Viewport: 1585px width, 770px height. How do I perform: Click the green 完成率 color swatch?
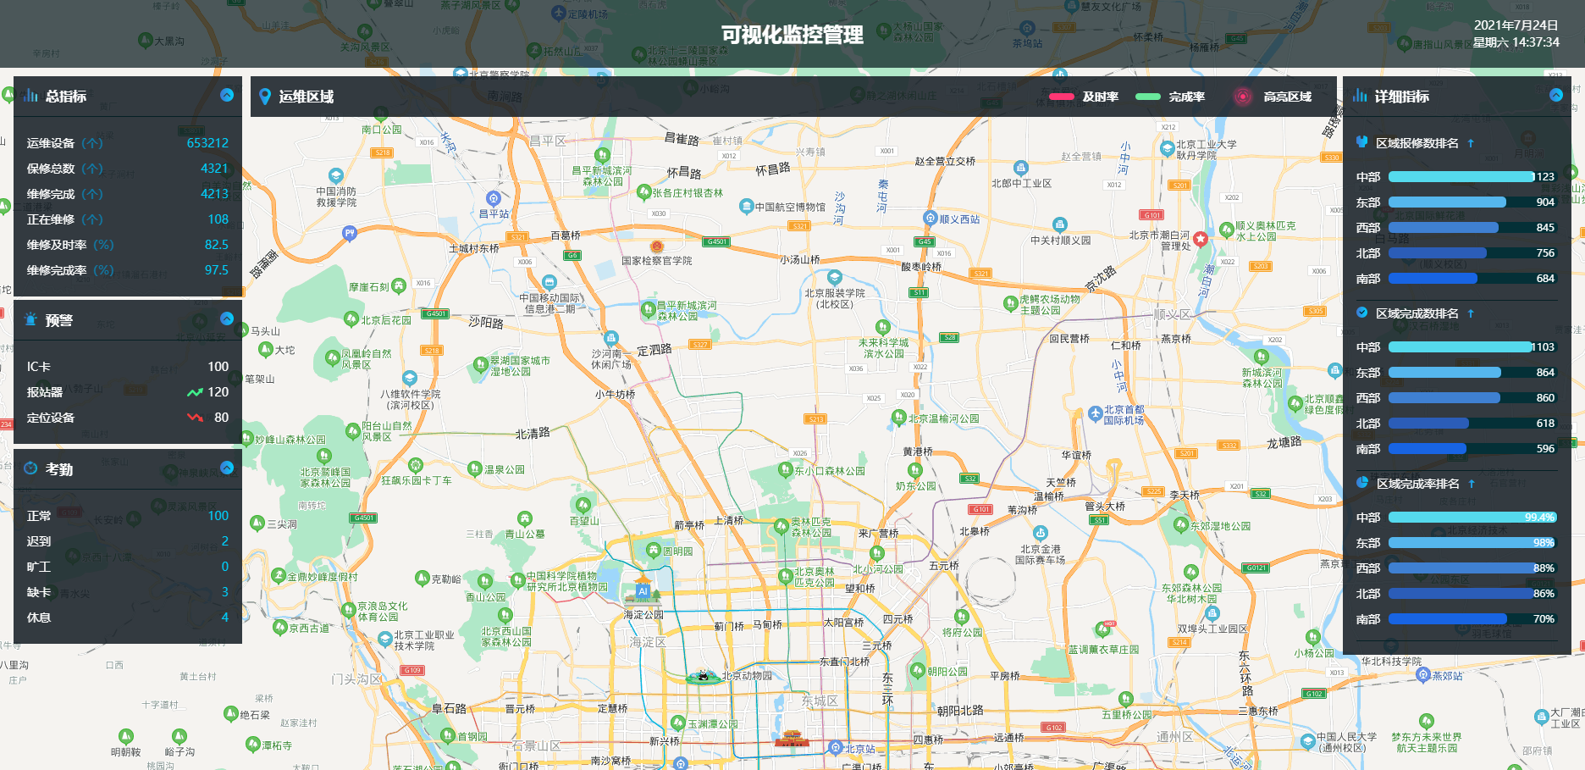coord(1148,97)
